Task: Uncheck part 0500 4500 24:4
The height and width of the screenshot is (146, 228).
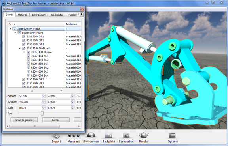Action: pyautogui.click(x=28, y=75)
